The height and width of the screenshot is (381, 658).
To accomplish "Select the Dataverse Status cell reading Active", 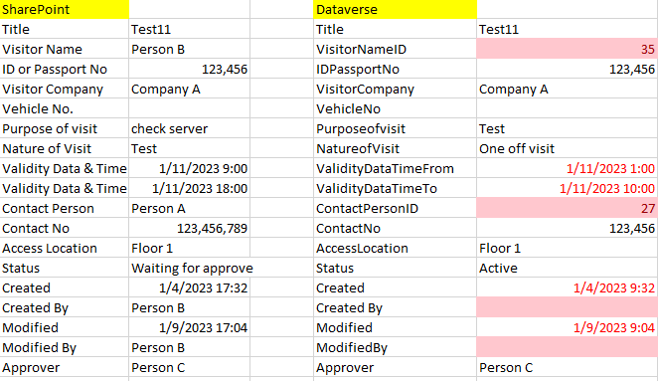I will pos(568,268).
